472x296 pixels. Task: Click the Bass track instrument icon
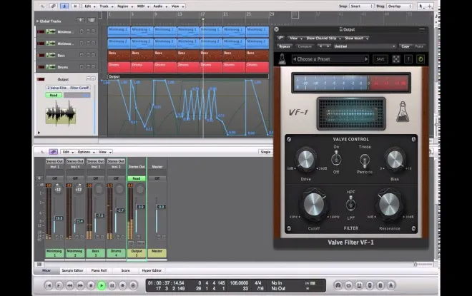click(51, 55)
